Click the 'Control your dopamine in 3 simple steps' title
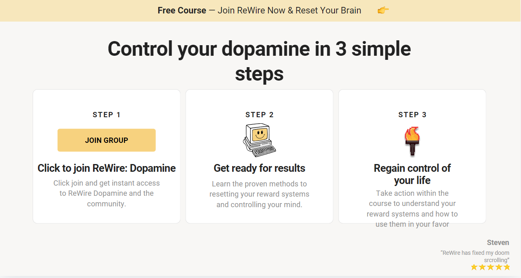This screenshot has width=521, height=278. pos(259,61)
